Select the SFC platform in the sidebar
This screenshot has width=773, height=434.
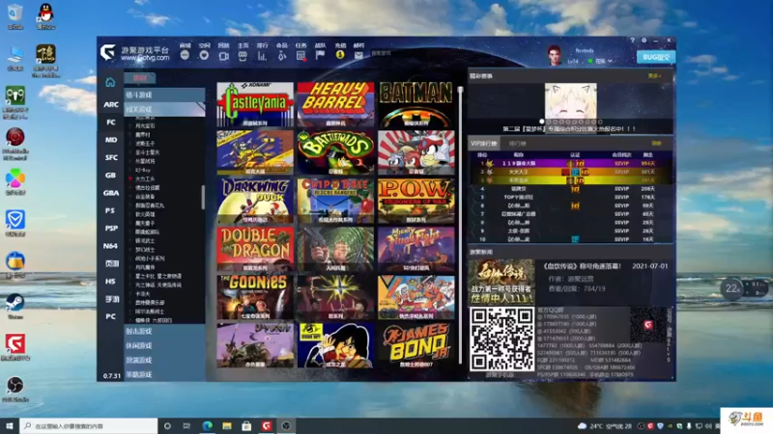pyautogui.click(x=111, y=157)
